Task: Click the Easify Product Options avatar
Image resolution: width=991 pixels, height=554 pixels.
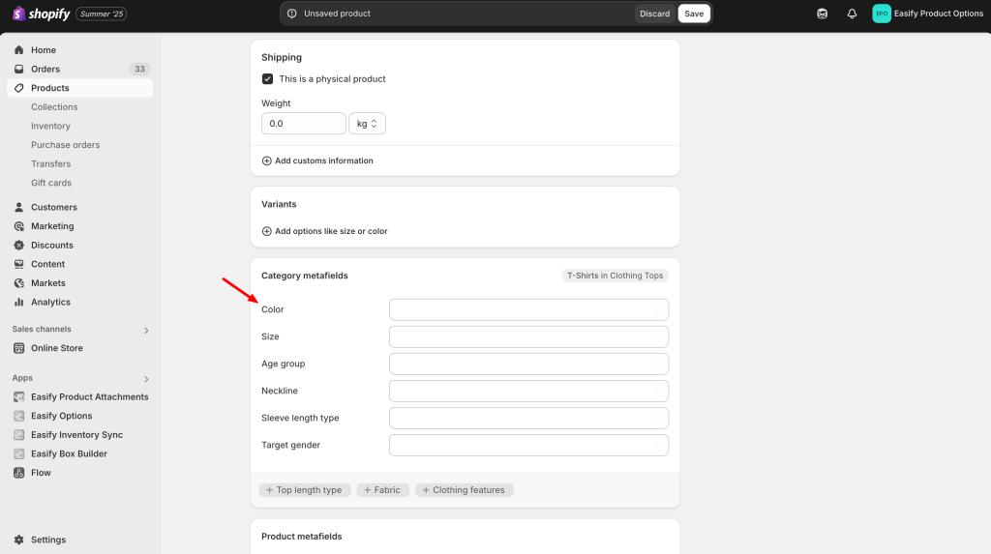Action: pyautogui.click(x=881, y=14)
